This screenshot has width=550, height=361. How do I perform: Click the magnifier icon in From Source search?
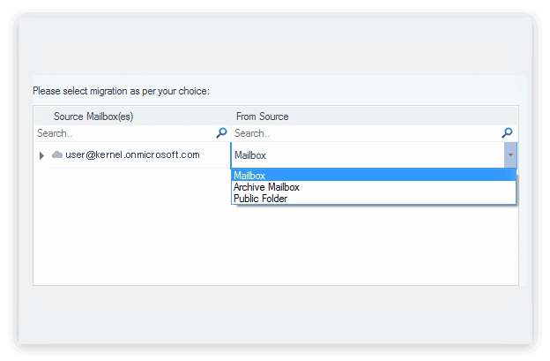coord(507,133)
